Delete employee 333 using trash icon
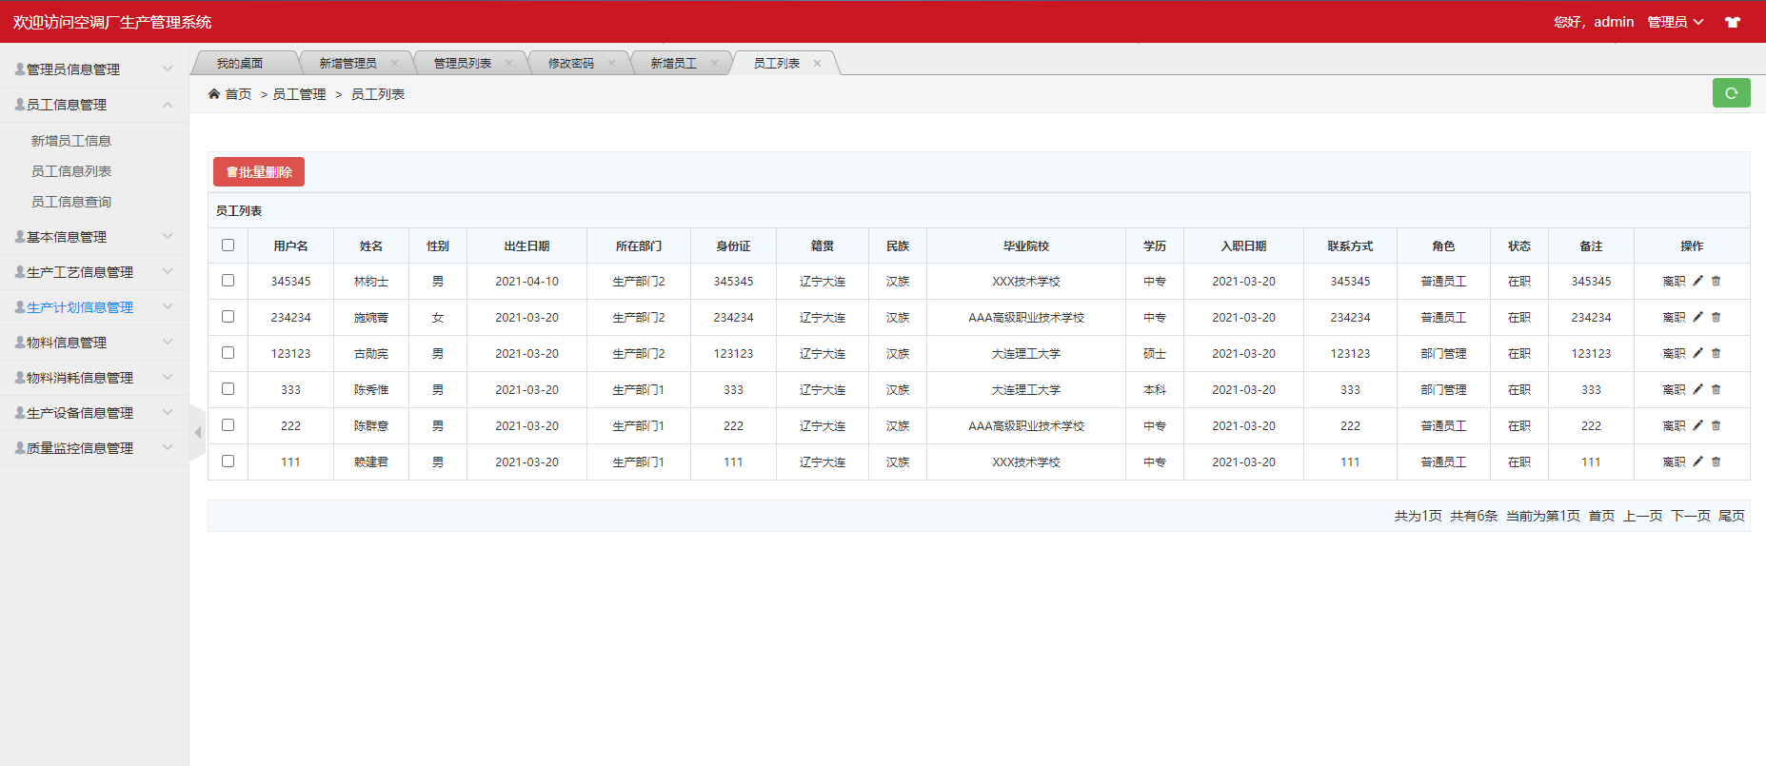 (x=1716, y=389)
